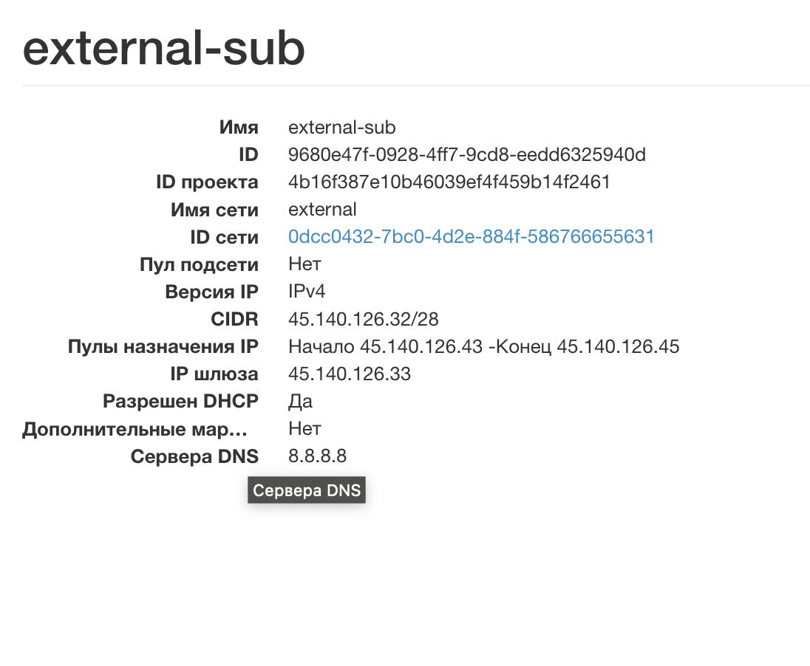The height and width of the screenshot is (666, 810).
Task: Click the "Пул подсети" label
Action: pyautogui.click(x=199, y=264)
